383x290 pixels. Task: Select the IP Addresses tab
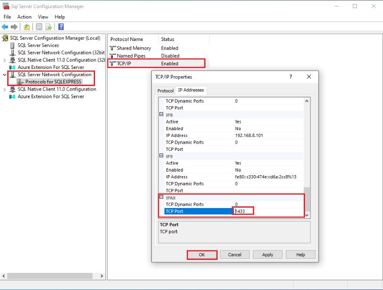pyautogui.click(x=191, y=90)
